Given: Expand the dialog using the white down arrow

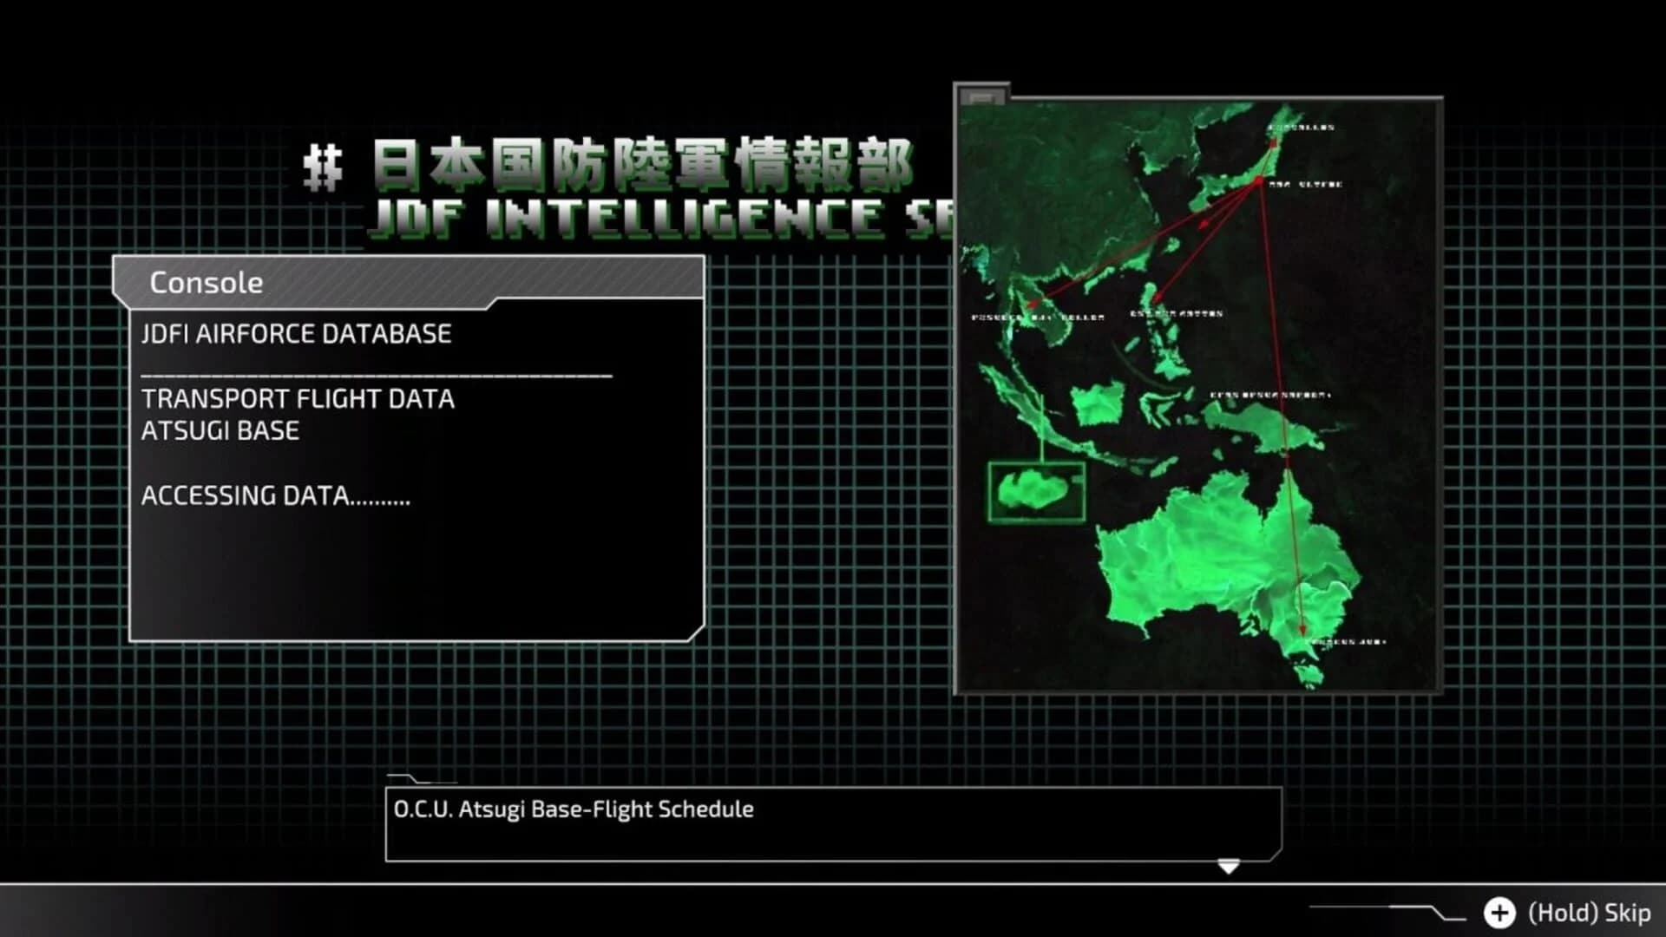Looking at the screenshot, I should tap(1227, 867).
